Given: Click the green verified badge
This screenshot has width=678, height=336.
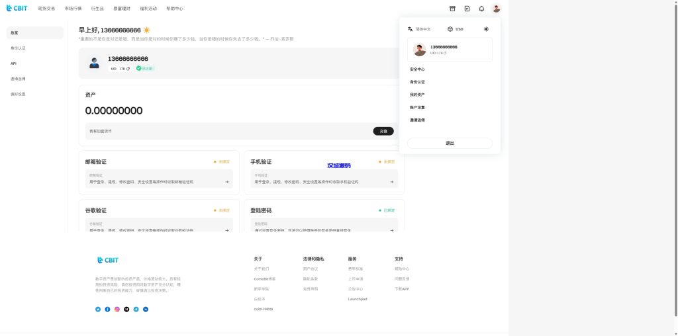Looking at the screenshot, I should (145, 68).
